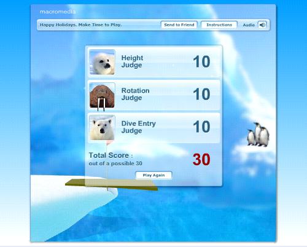Screen dimensions: 307x247
Task: Click the Rotation Judge score of 10
Action: (x=201, y=94)
